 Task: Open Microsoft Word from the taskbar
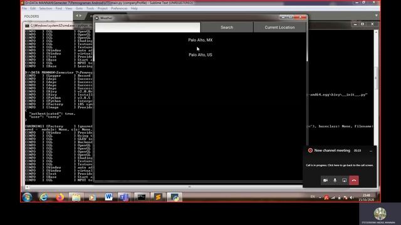[x=108, y=197]
